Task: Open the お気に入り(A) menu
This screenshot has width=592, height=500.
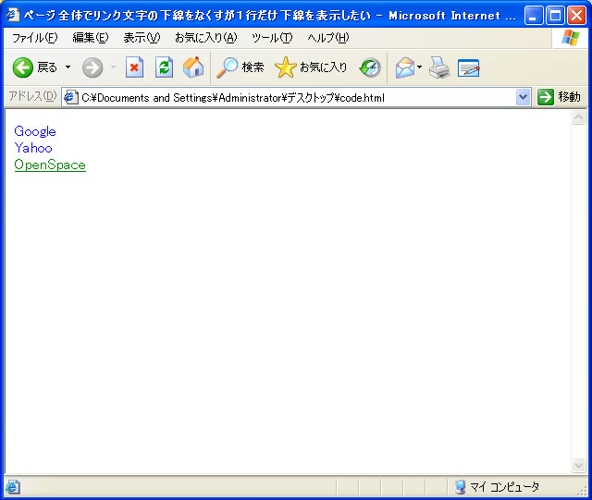Action: click(x=205, y=38)
